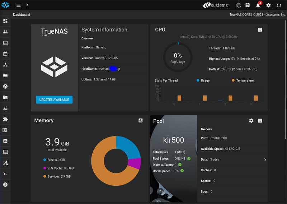Click the TrueNAS CORE copyright text
The width and height of the screenshot is (287, 204).
click(x=258, y=15)
